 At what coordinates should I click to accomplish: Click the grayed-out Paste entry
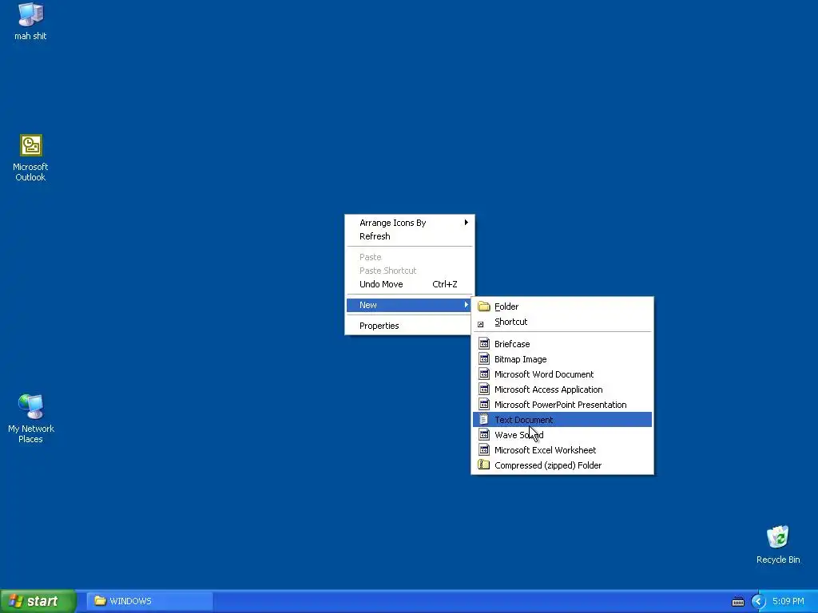click(x=410, y=257)
